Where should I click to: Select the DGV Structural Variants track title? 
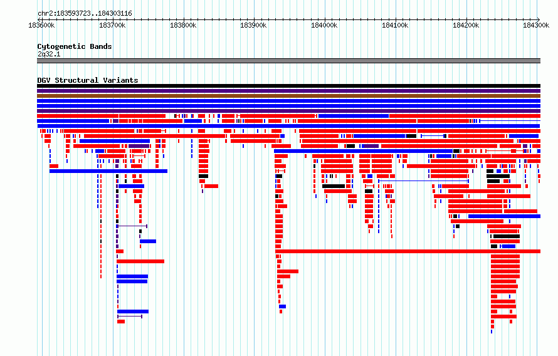[88, 80]
